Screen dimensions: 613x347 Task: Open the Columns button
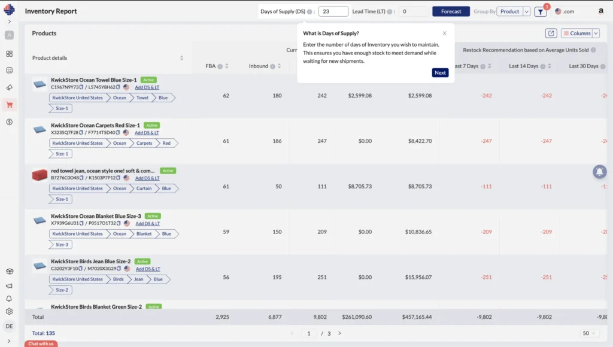(577, 34)
